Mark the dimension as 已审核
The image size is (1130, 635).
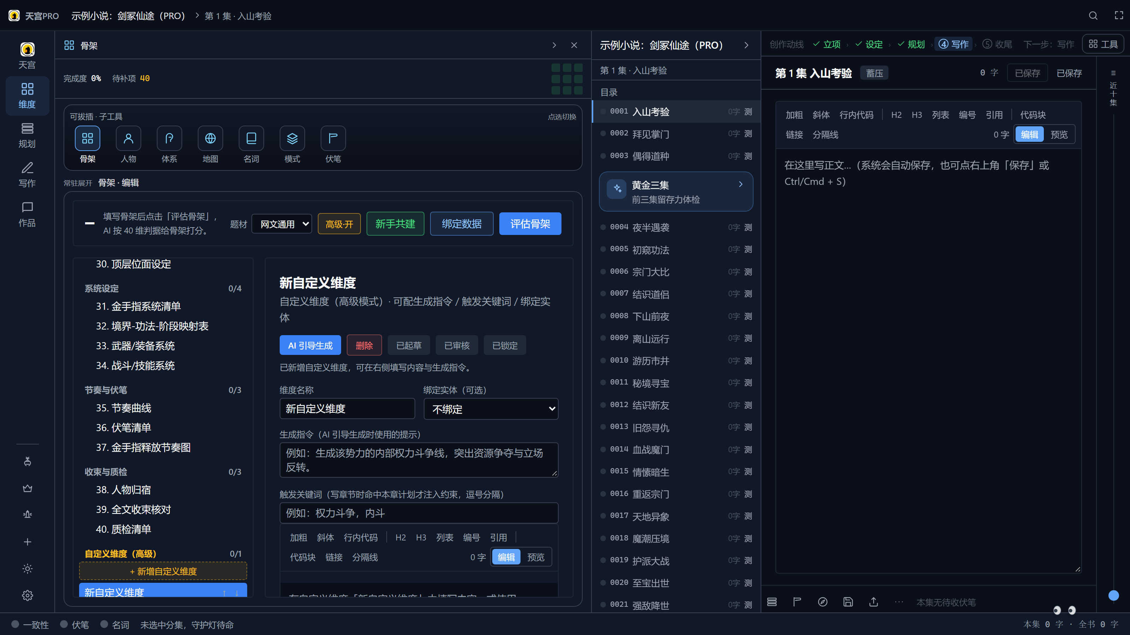tap(457, 345)
